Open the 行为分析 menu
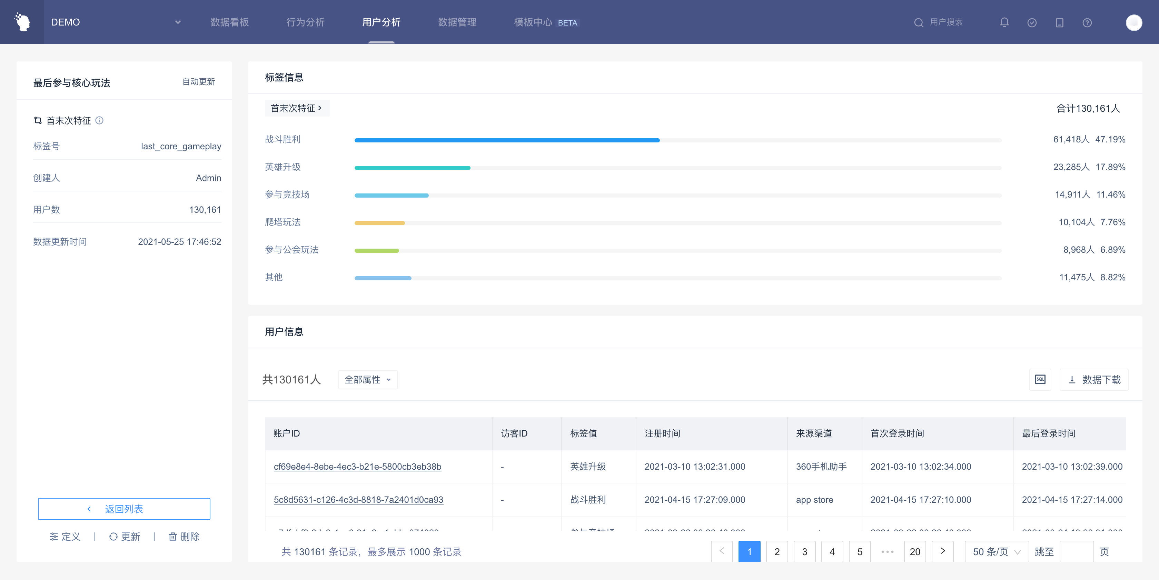The width and height of the screenshot is (1159, 580). (305, 22)
